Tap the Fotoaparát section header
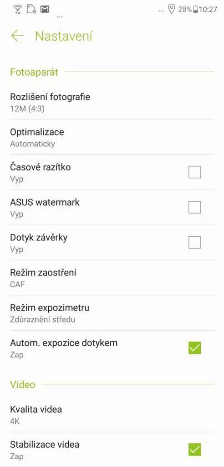Viewport: 224px width, 467px height. click(x=34, y=72)
